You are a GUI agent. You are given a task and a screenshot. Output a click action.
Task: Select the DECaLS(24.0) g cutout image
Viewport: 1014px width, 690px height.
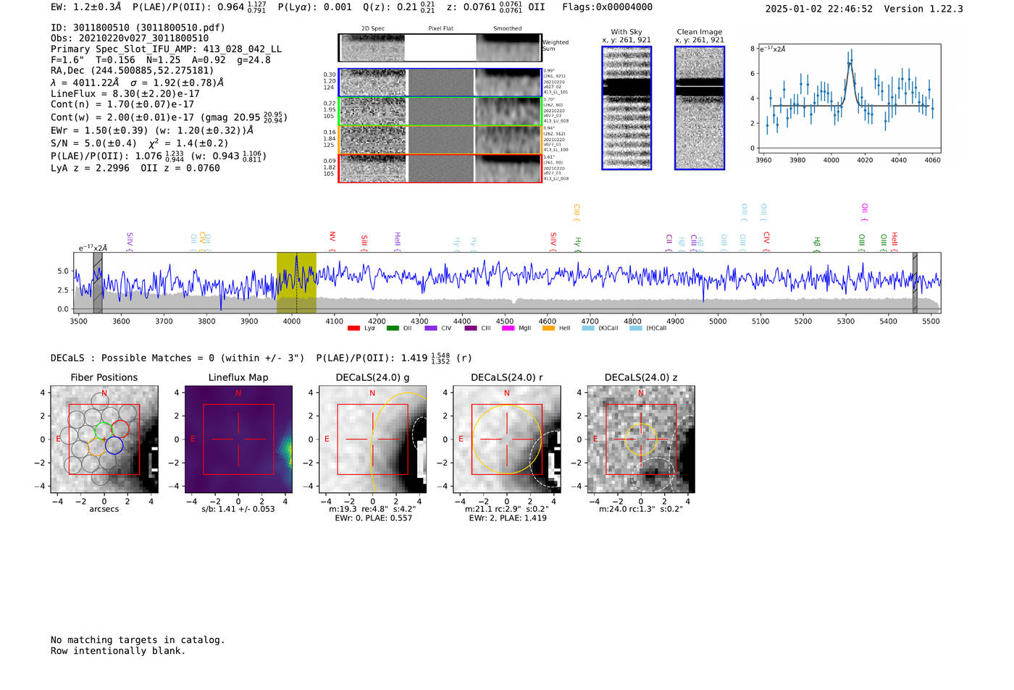pyautogui.click(x=372, y=439)
